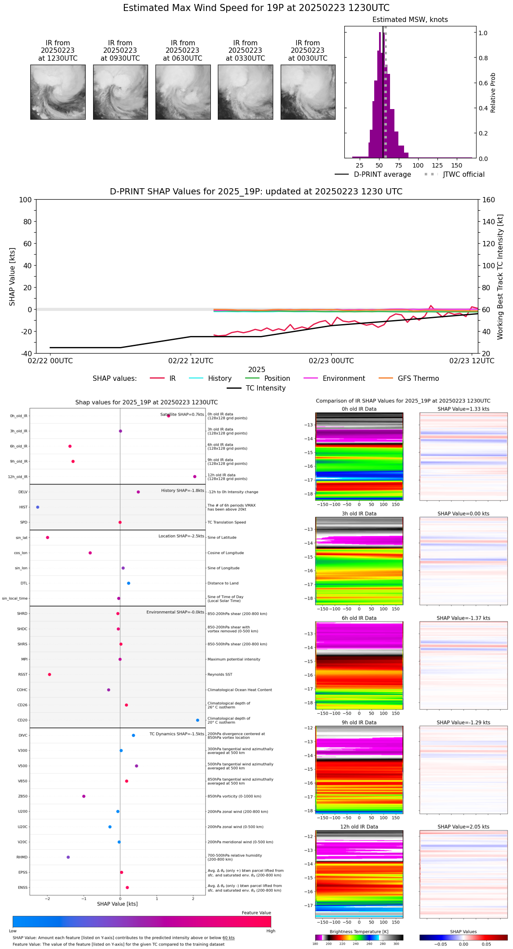The image size is (513, 949).
Task: Click the Feature Value color gradient bar
Action: [x=141, y=921]
